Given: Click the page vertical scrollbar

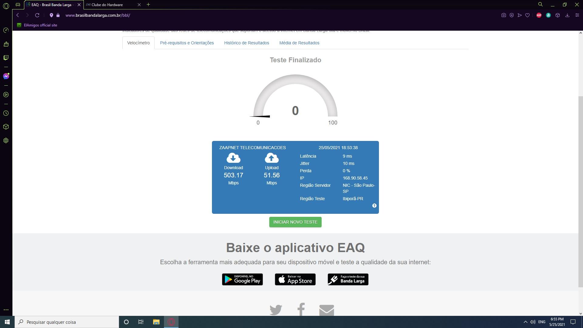Looking at the screenshot, I should pos(581,191).
